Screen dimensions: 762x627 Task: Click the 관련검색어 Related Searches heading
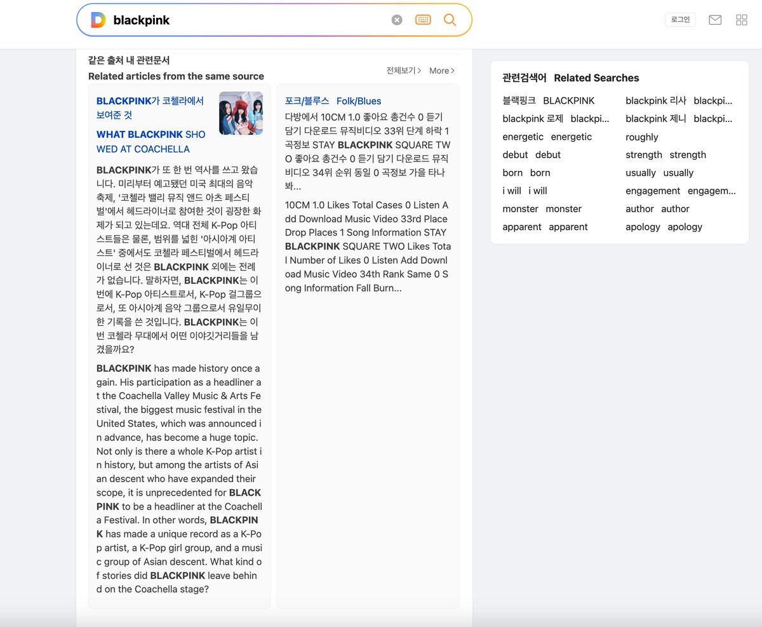[571, 78]
